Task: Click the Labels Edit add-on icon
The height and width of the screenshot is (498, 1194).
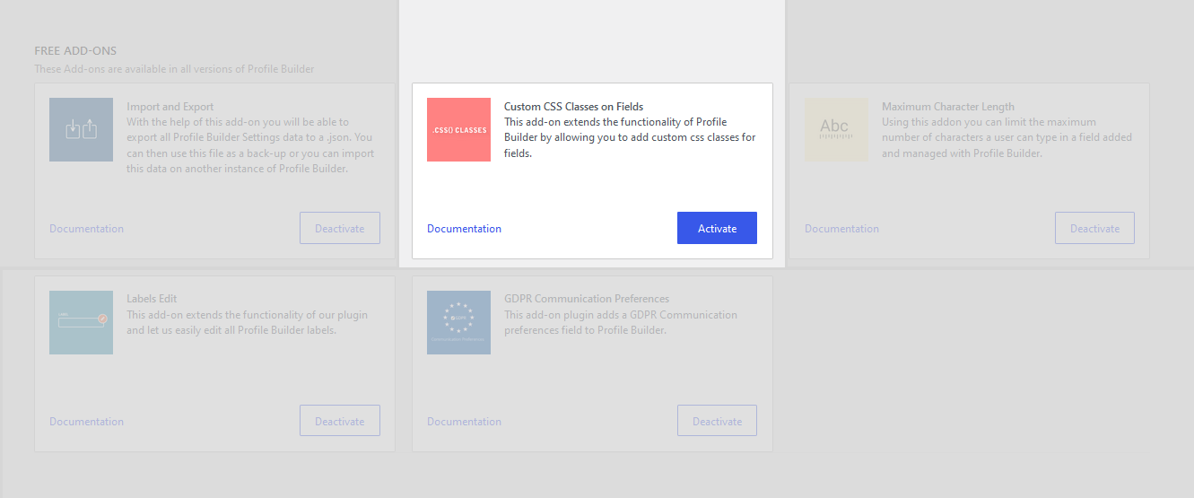Action: click(x=81, y=322)
